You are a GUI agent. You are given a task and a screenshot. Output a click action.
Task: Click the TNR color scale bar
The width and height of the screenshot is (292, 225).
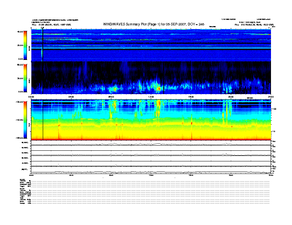pyautogui.click(x=25, y=120)
